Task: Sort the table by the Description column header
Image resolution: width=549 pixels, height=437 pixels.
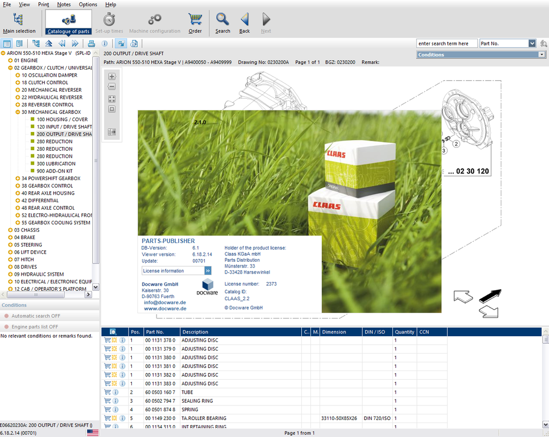Action: (x=241, y=332)
